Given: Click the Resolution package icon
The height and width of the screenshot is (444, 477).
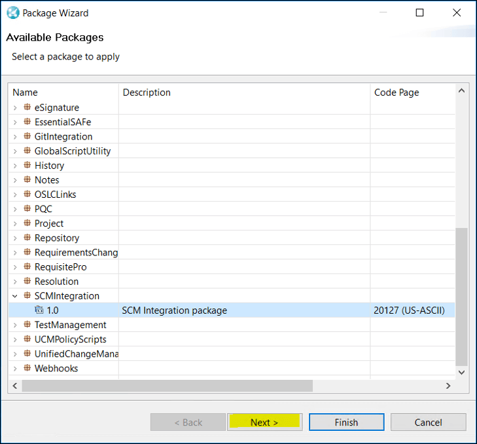Looking at the screenshot, I should click(x=27, y=281).
